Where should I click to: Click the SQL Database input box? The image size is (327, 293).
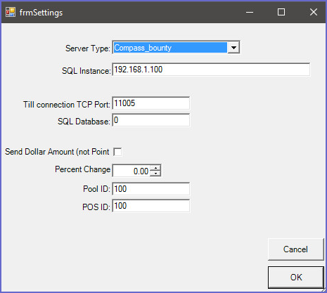click(x=151, y=120)
